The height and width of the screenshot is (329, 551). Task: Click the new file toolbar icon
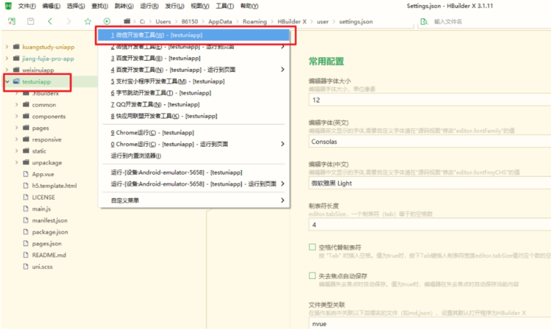12,21
